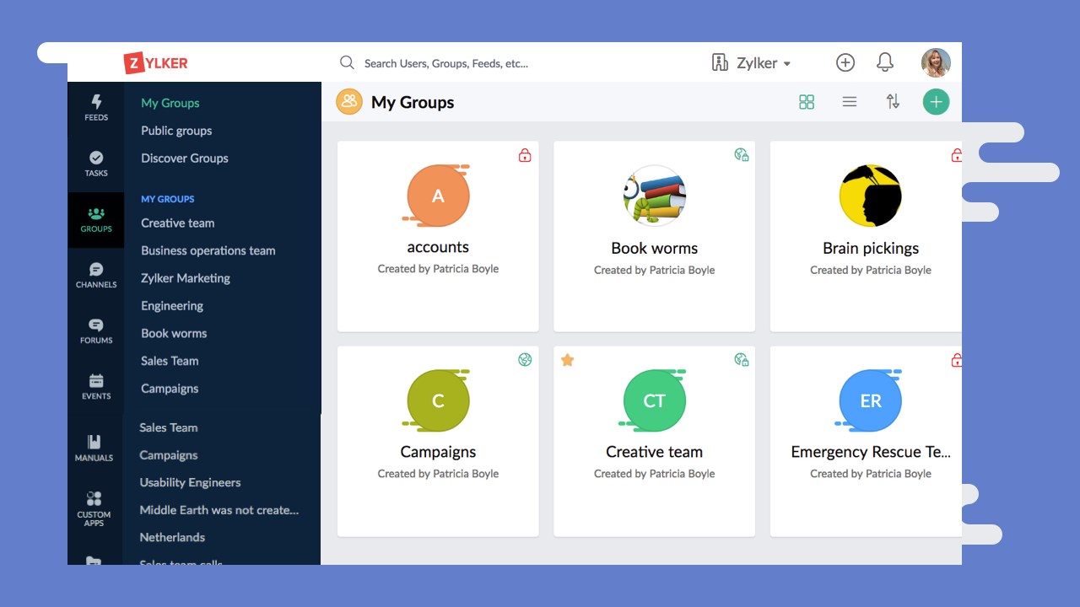Open the Book worms group image

pos(655,196)
